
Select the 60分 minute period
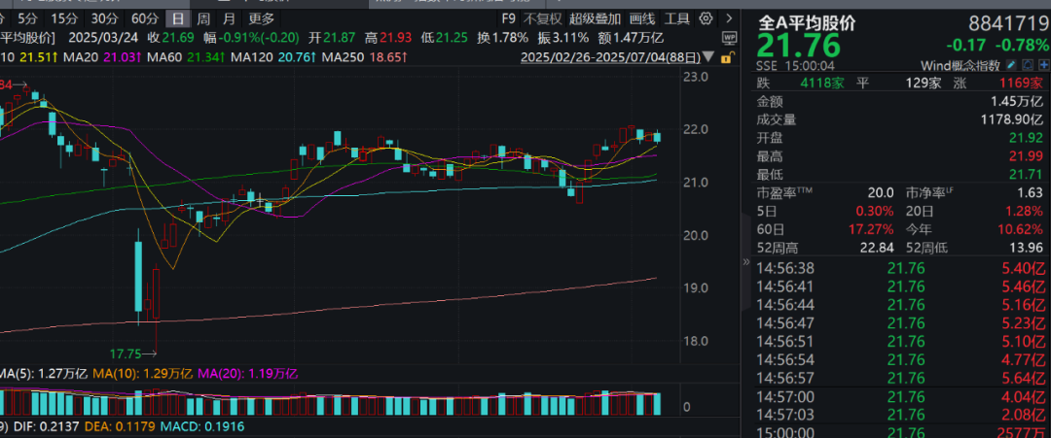pyautogui.click(x=144, y=18)
